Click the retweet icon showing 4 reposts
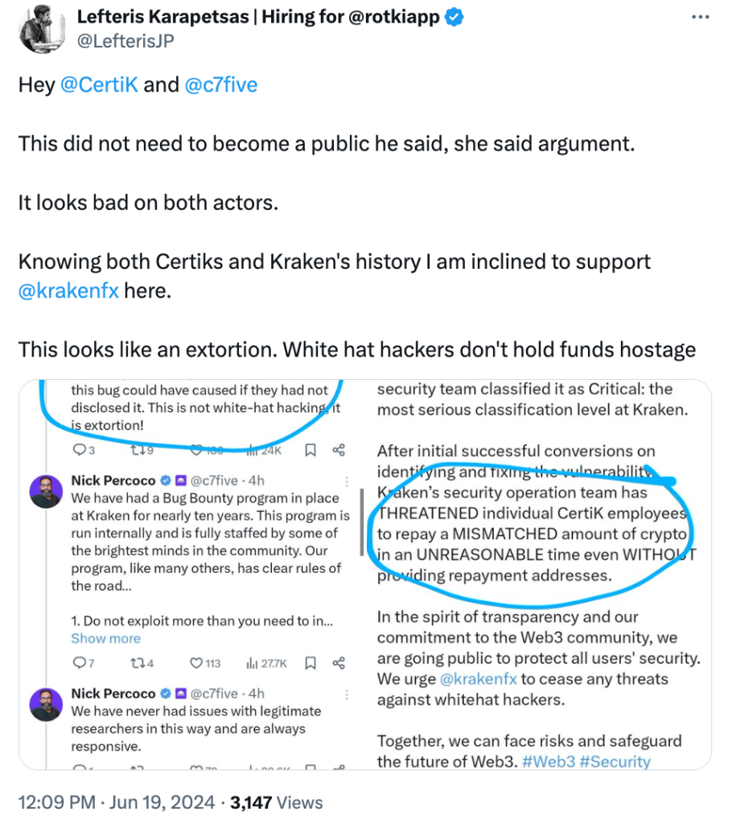 (138, 664)
